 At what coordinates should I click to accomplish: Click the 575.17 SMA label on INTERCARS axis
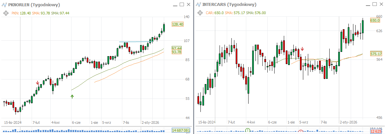376,54
